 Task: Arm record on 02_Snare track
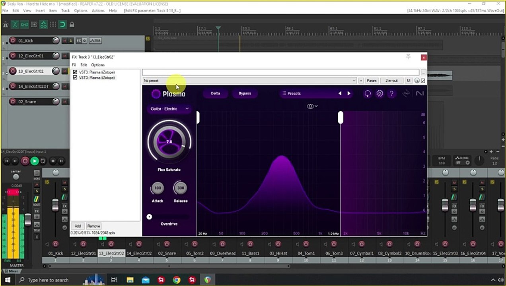click(x=13, y=102)
